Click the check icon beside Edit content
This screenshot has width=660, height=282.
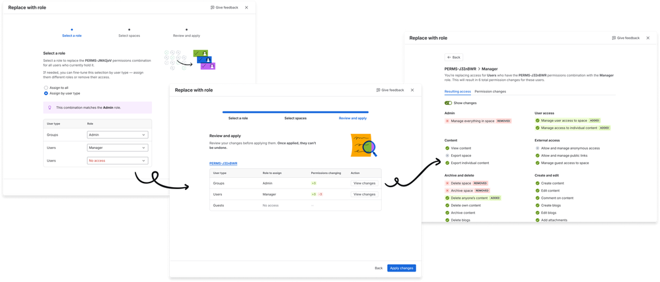[538, 190]
